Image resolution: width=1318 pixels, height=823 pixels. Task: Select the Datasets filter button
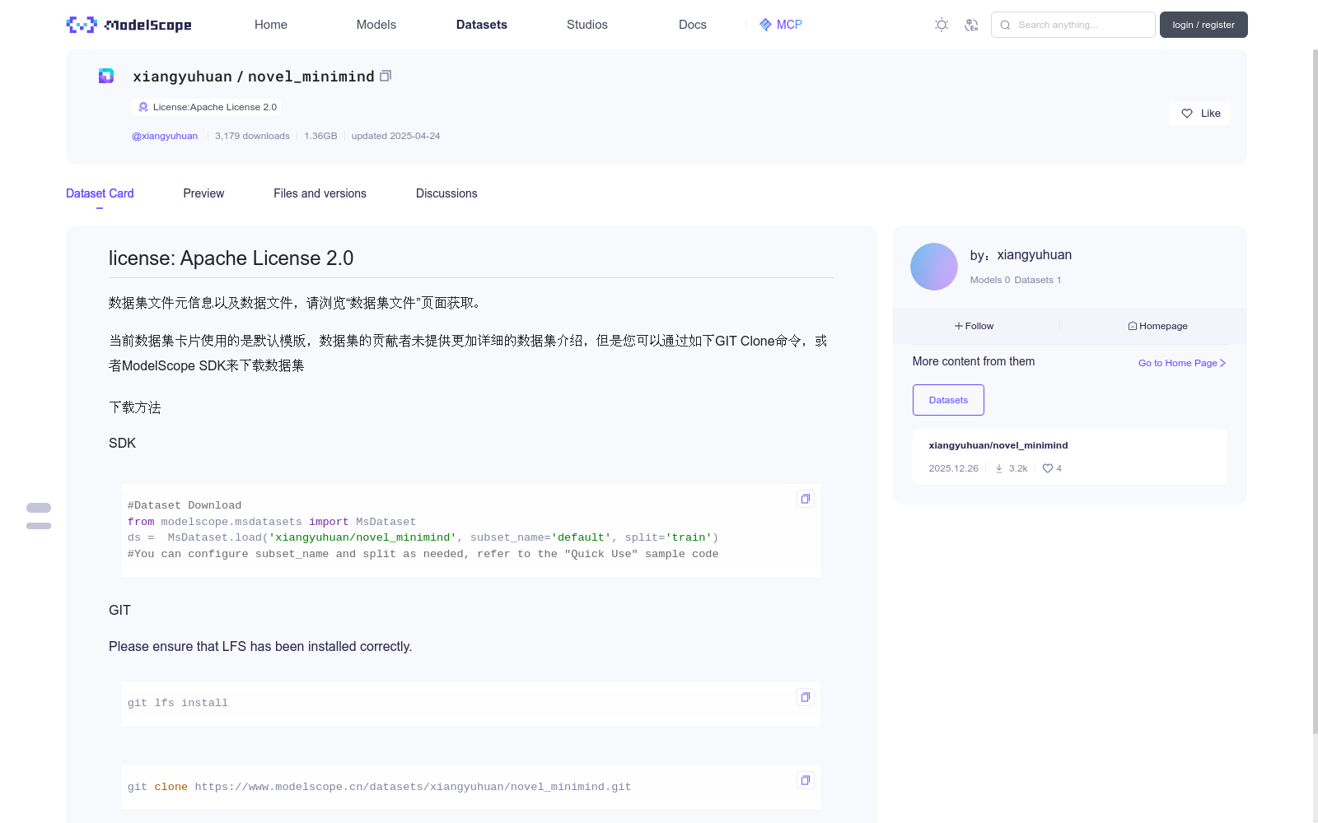point(948,400)
